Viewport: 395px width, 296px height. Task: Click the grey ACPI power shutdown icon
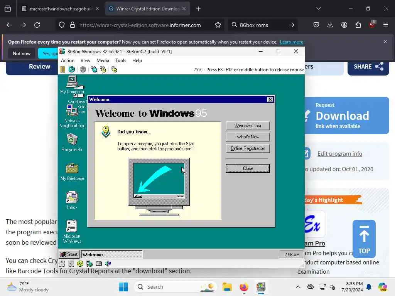(83, 69)
